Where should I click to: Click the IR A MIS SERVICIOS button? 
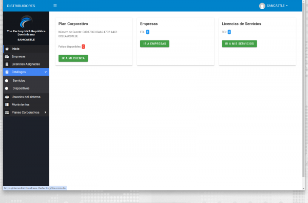click(239, 43)
